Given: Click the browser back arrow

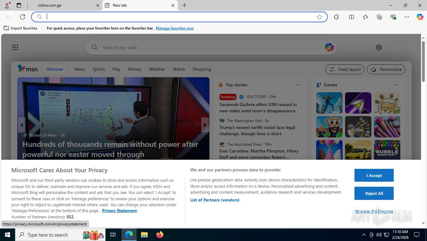Looking at the screenshot, I should tap(9, 17).
